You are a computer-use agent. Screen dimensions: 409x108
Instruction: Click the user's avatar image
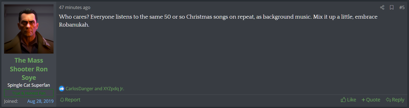point(29,29)
